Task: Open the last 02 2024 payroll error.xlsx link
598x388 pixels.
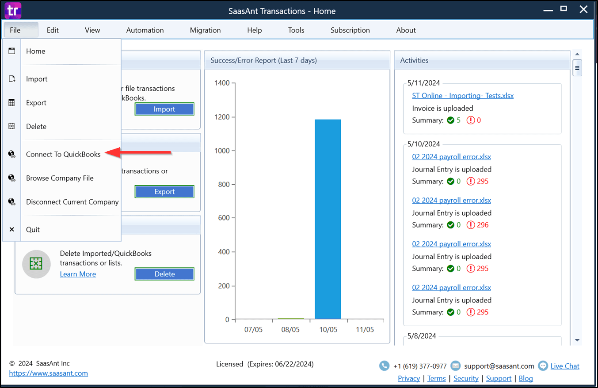Action: click(451, 287)
